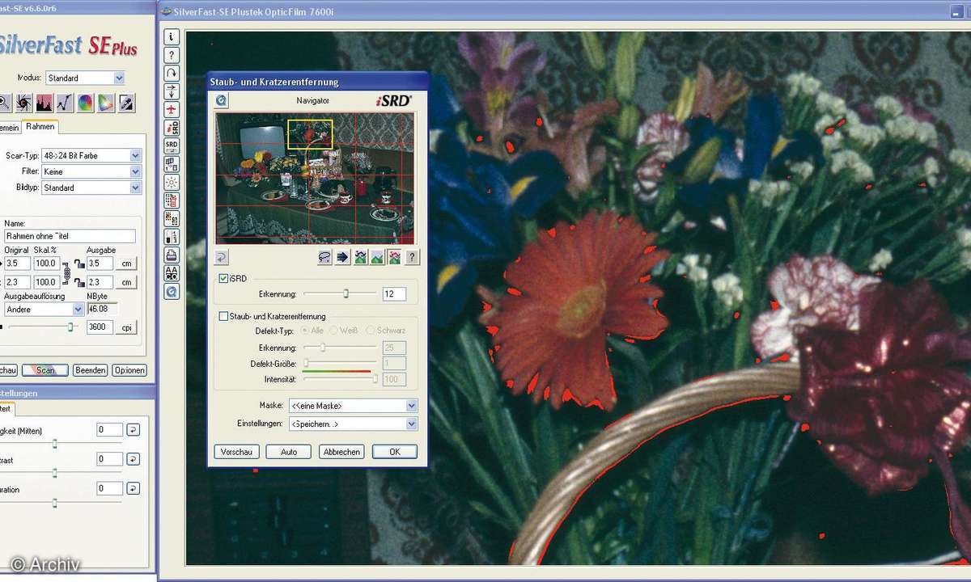Click the Navigator preview thumbnail
The image size is (971, 582).
click(315, 178)
